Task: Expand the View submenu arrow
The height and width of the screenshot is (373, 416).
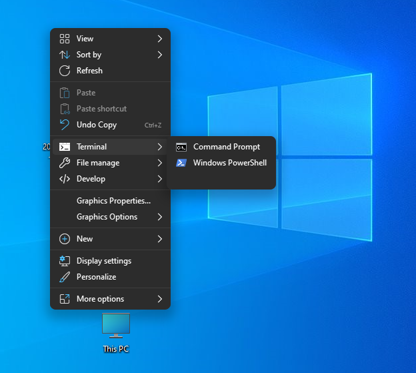Action: tap(160, 39)
